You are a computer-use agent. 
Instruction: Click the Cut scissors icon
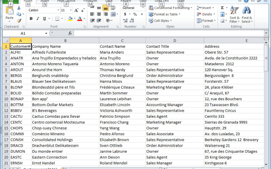(19, 8)
